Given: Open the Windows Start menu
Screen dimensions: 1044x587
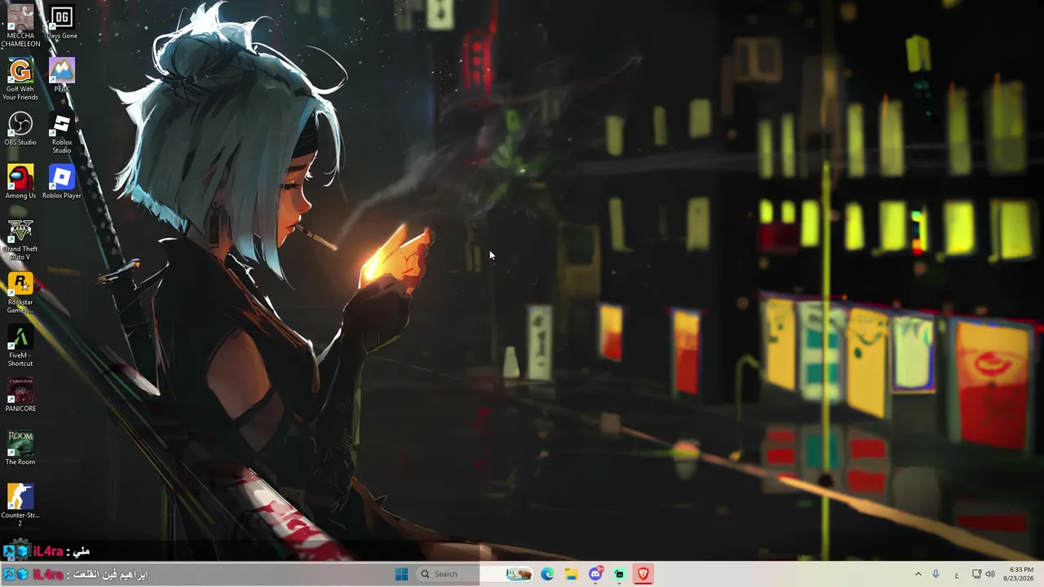Looking at the screenshot, I should click(401, 574).
